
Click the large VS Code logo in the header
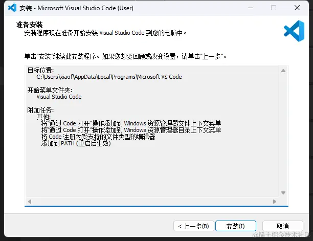[294, 31]
